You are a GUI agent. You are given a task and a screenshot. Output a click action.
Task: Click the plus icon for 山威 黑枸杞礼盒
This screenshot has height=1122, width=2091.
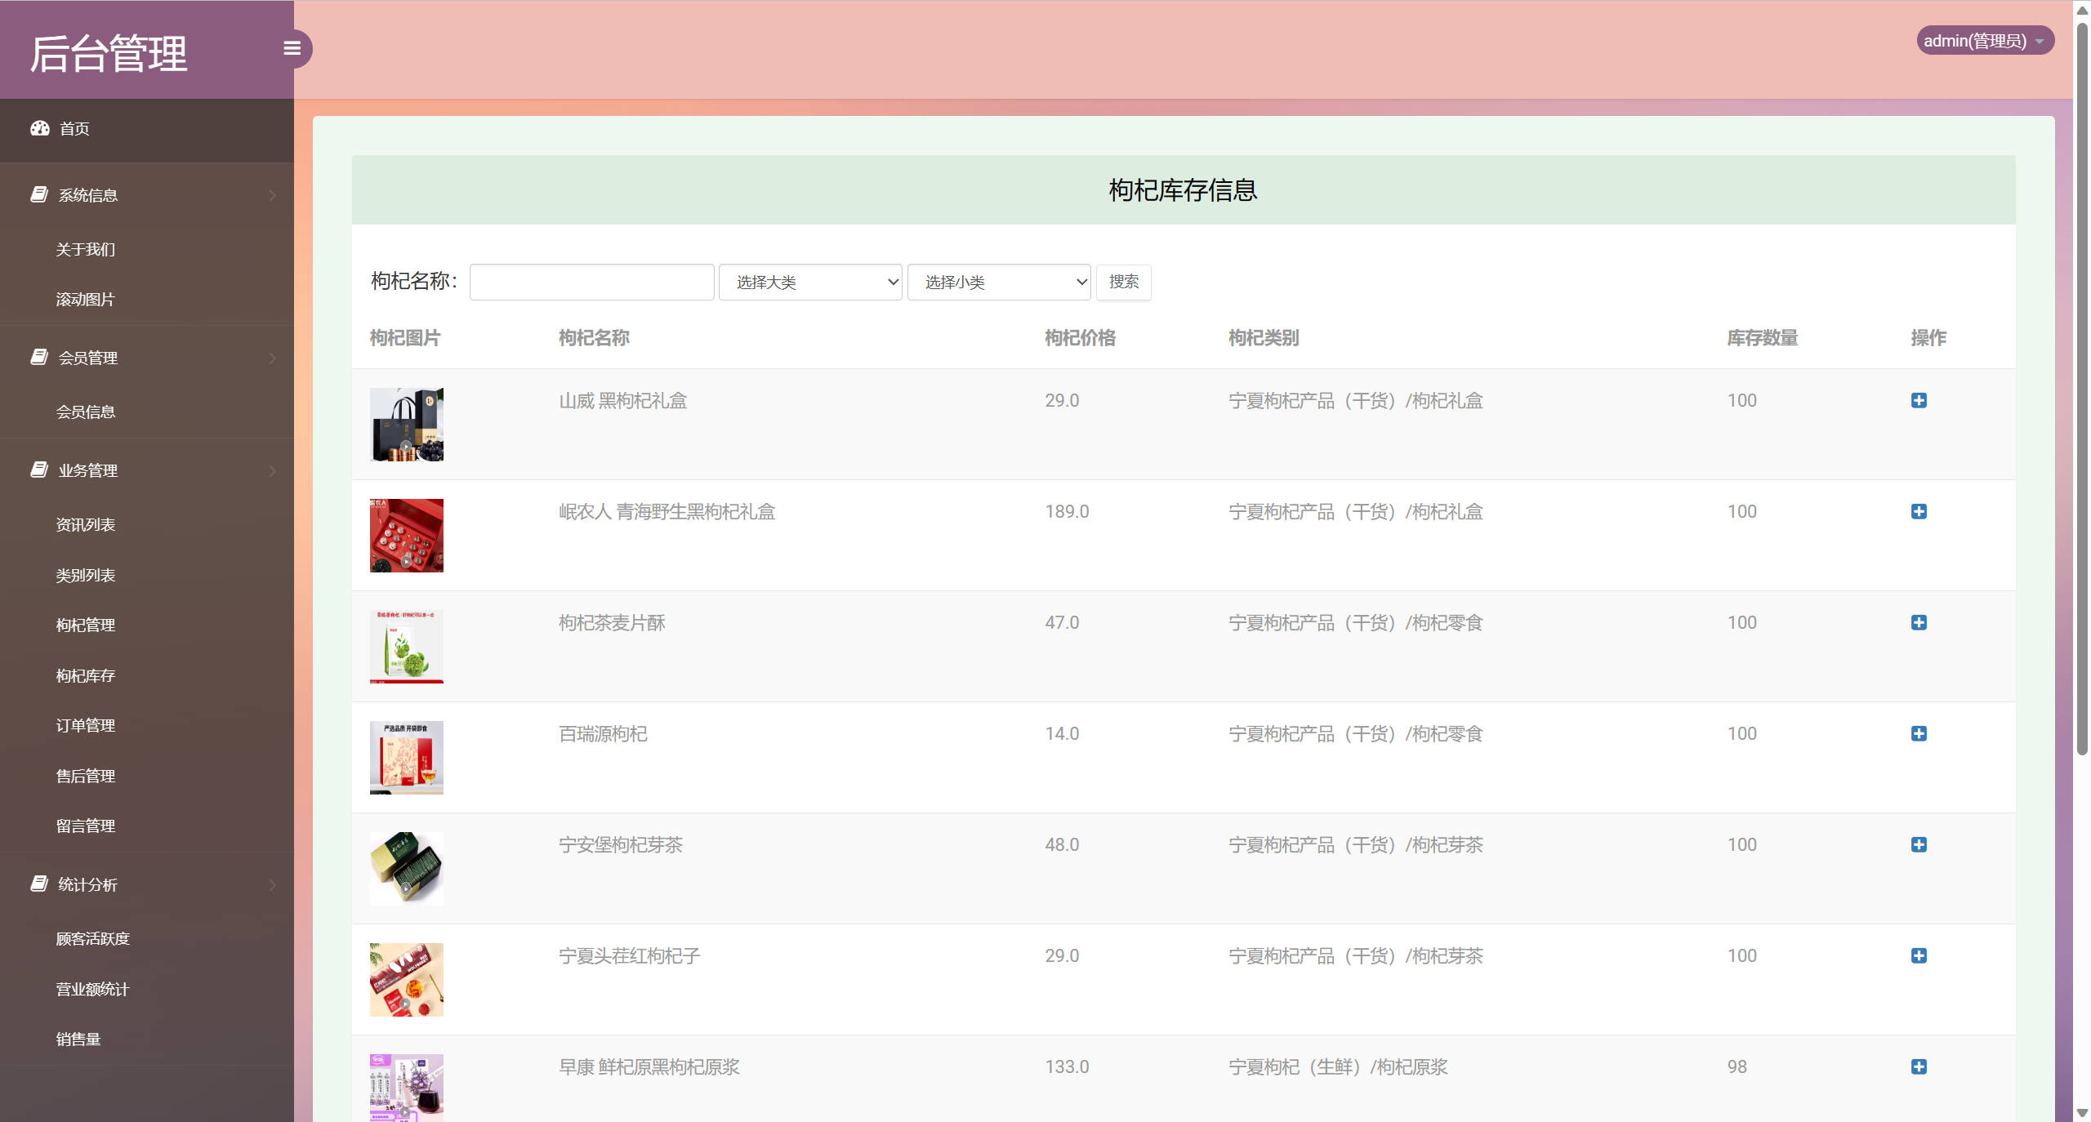(x=1919, y=400)
